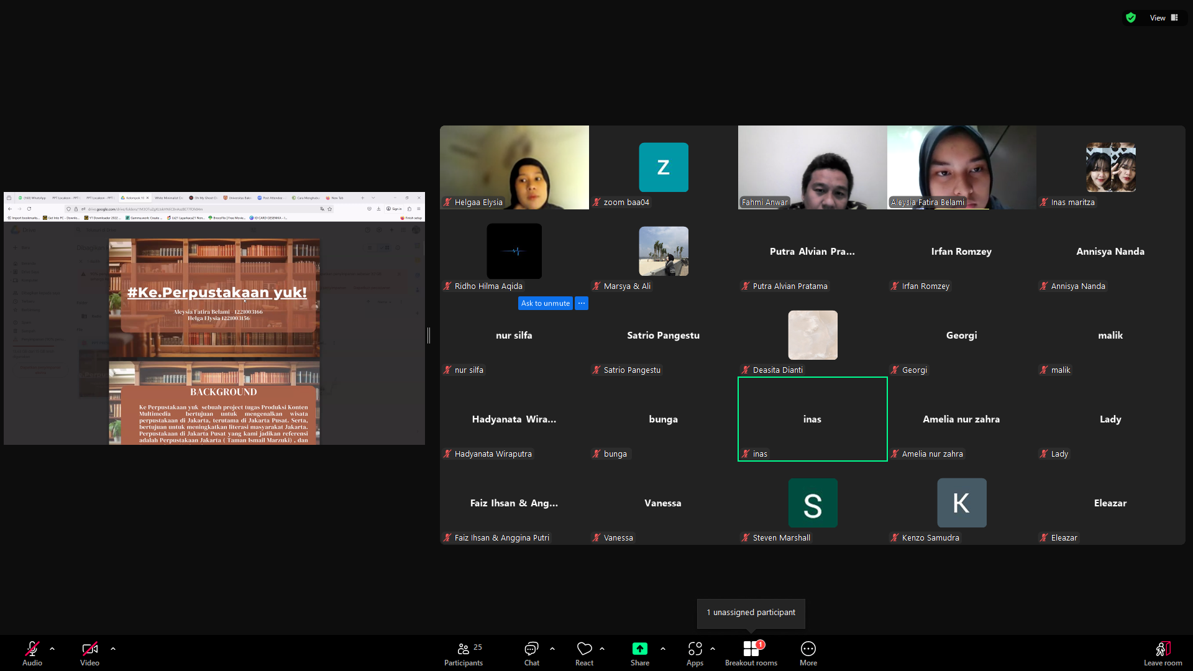
Task: Expand the Chat options caret
Action: click(552, 649)
